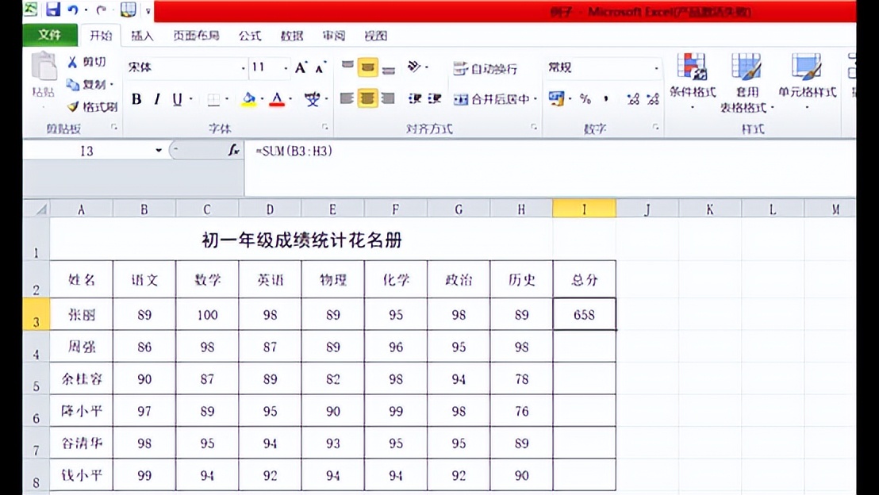This screenshot has width=879, height=495.
Task: Open font color dropdown arrow
Action: click(x=290, y=99)
